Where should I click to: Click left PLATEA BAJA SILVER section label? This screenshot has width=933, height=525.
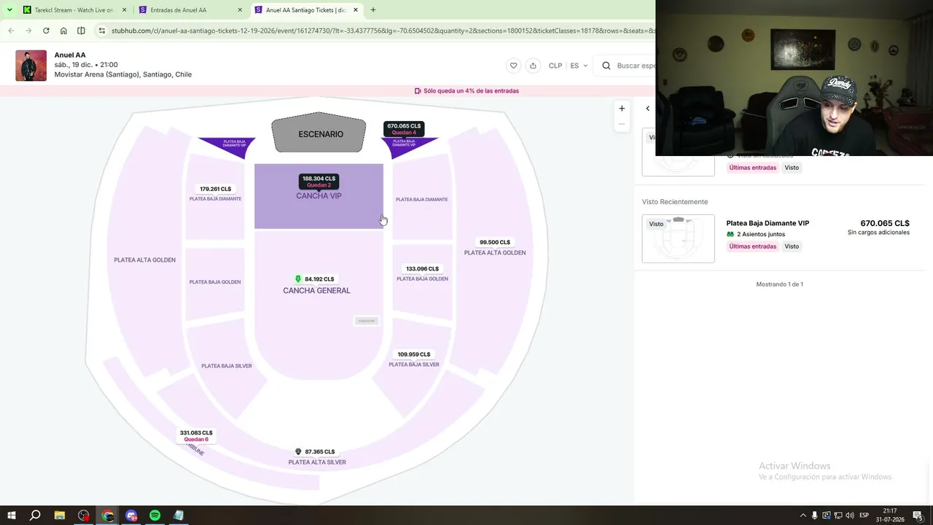[x=227, y=366]
